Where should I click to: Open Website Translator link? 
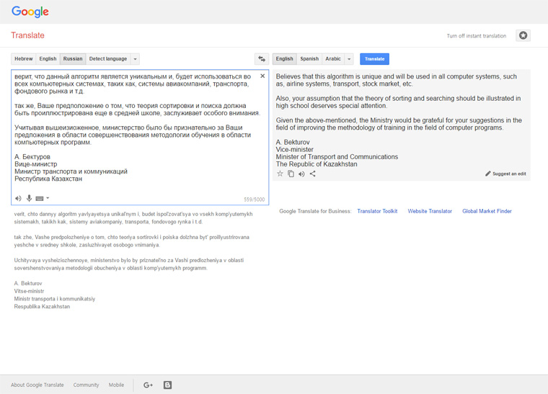[x=430, y=211]
